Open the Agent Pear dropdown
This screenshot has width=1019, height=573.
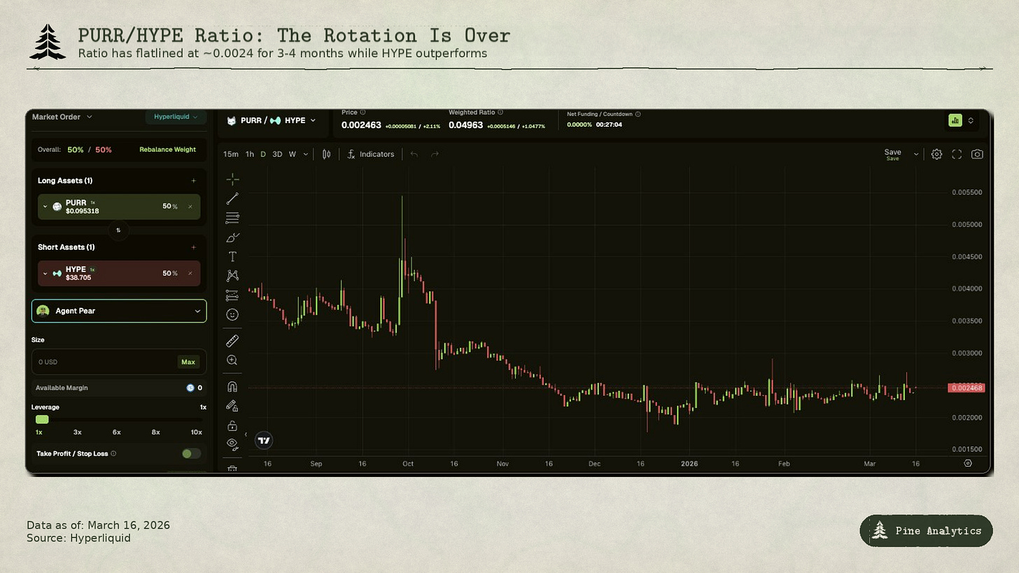click(x=119, y=311)
